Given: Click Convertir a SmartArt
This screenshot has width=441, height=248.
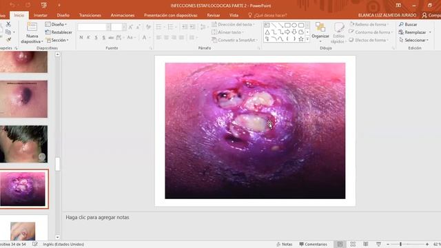Looking at the screenshot, I should click(234, 40).
